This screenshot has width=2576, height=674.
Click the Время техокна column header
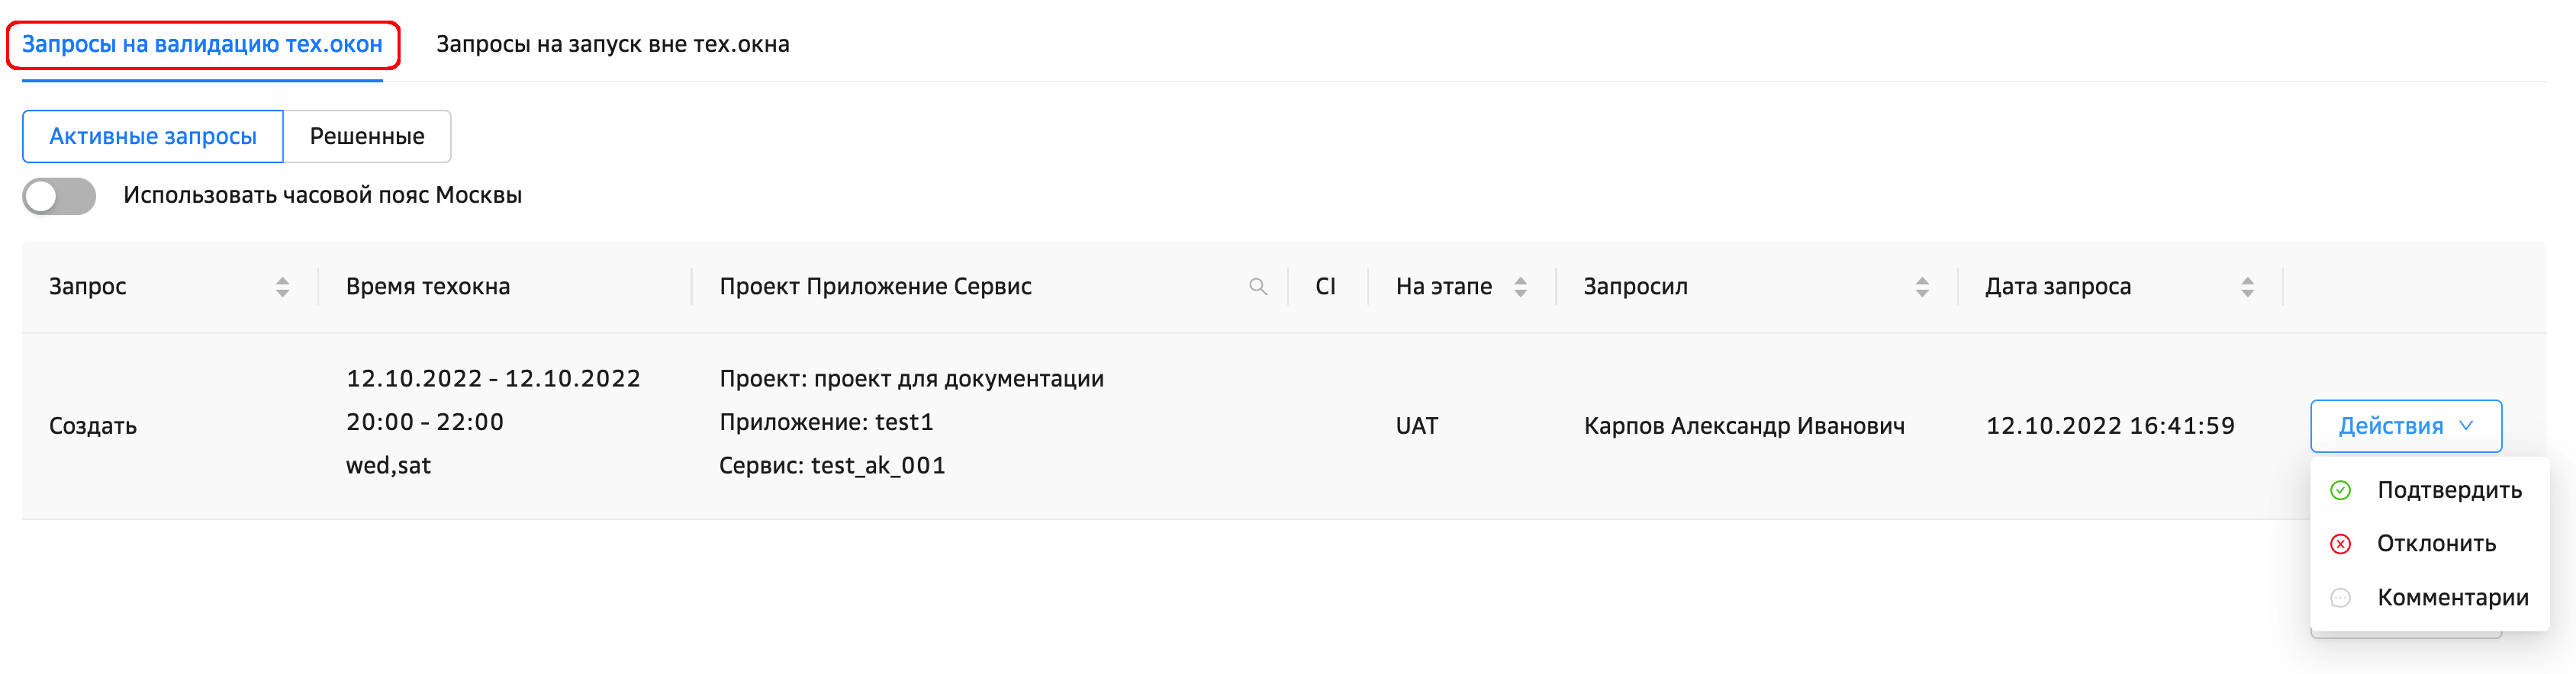[428, 287]
